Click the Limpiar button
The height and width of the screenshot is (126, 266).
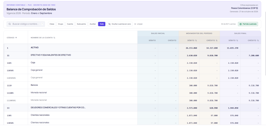[138, 24]
